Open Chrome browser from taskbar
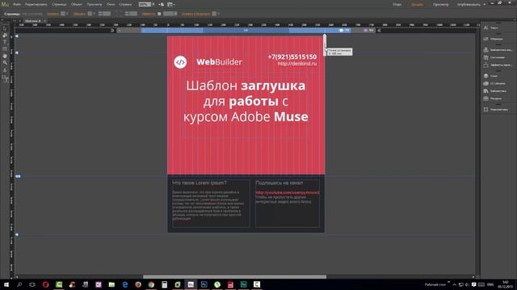Viewport: 517px width, 290px height. pyautogui.click(x=151, y=284)
